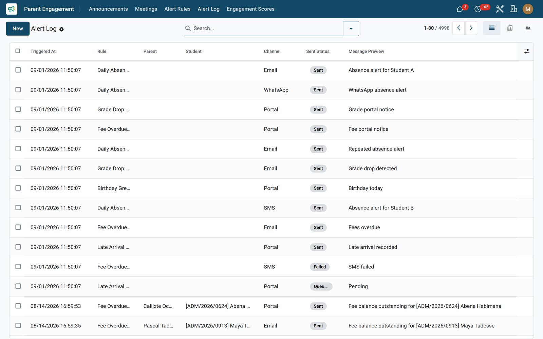Switch to list view
This screenshot has width=543, height=339.
[492, 28]
